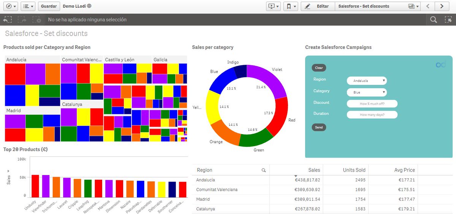Click the Clear button in campaign form
456x214 pixels.
click(319, 68)
